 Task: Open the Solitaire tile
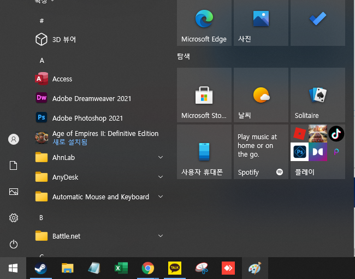click(x=318, y=95)
